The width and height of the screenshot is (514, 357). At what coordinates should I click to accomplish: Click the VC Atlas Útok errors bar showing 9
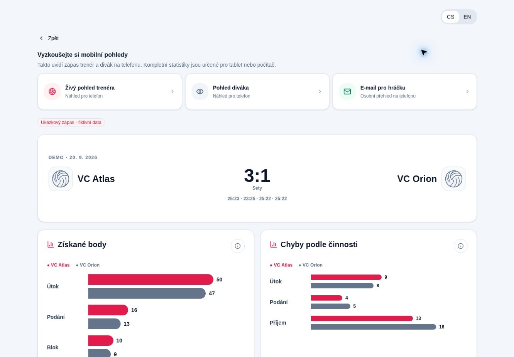[x=346, y=277]
